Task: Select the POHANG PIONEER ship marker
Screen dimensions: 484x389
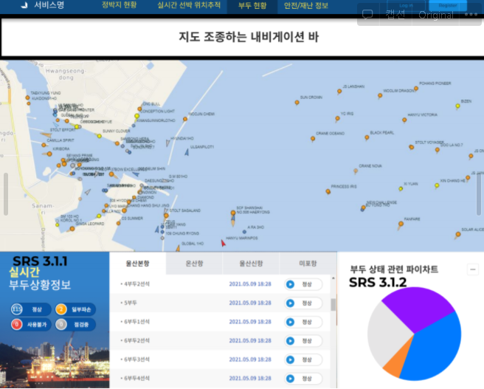Action: 416,89
